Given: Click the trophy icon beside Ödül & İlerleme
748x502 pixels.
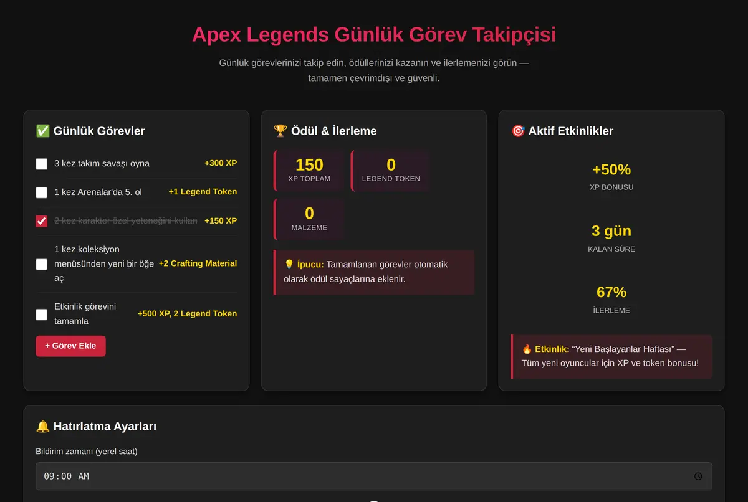Looking at the screenshot, I should pos(280,131).
